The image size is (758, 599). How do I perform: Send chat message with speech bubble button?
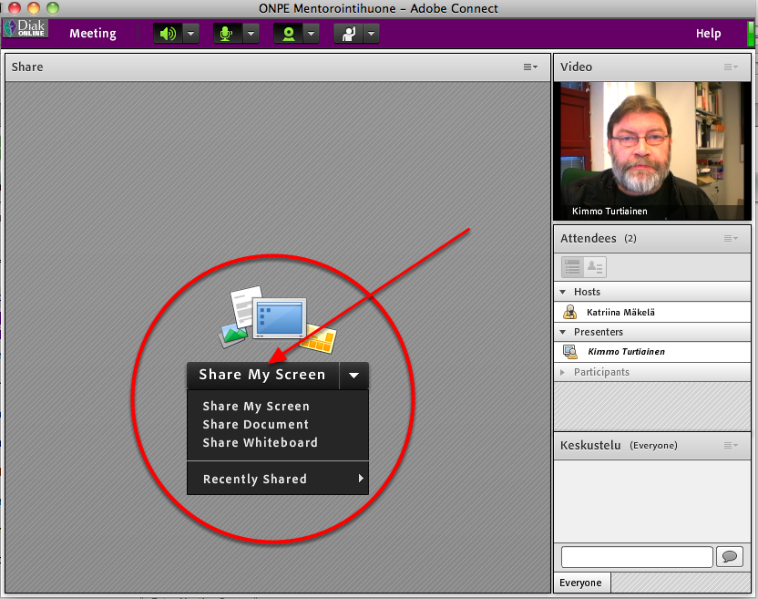[x=730, y=557]
